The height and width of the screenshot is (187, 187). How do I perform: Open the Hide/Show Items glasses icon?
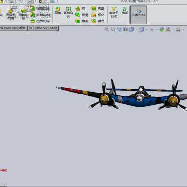point(151,29)
